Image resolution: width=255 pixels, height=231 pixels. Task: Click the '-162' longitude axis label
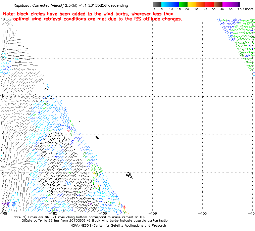point(53,213)
